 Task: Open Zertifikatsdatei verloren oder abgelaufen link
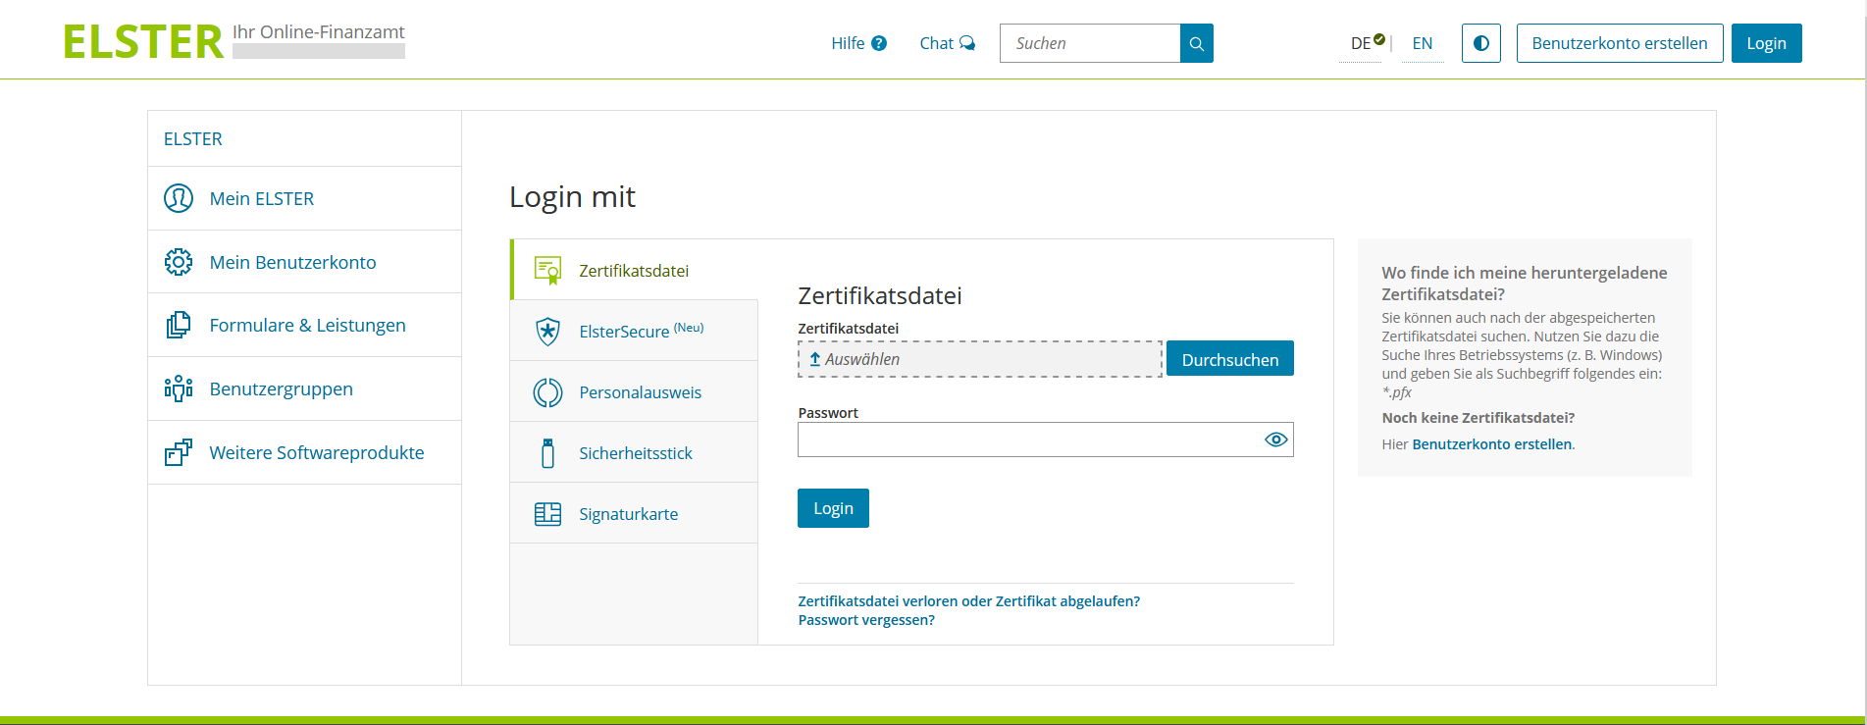(968, 601)
